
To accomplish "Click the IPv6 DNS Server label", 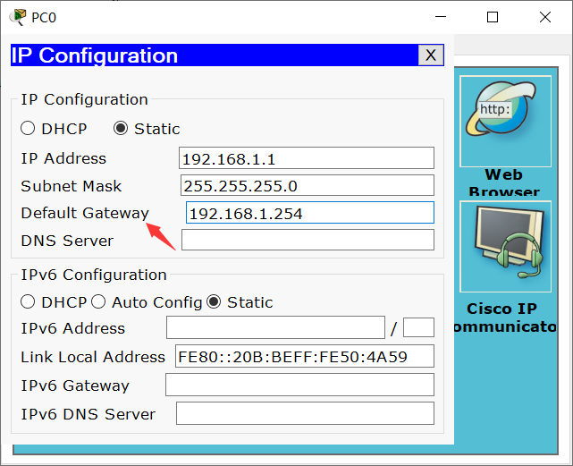I will coord(88,414).
